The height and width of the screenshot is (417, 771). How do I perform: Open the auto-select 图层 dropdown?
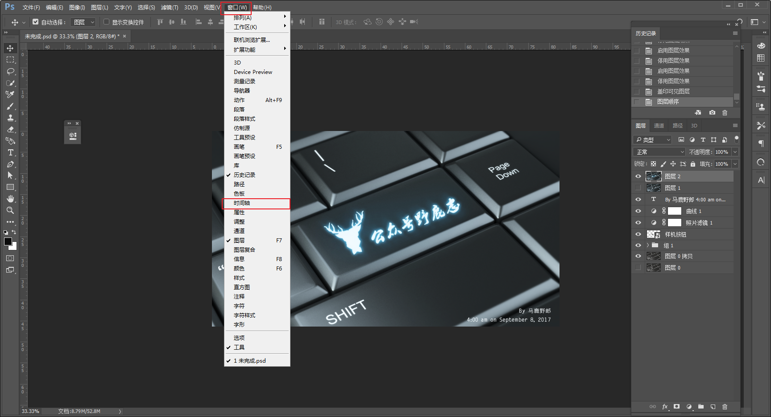[x=83, y=22]
